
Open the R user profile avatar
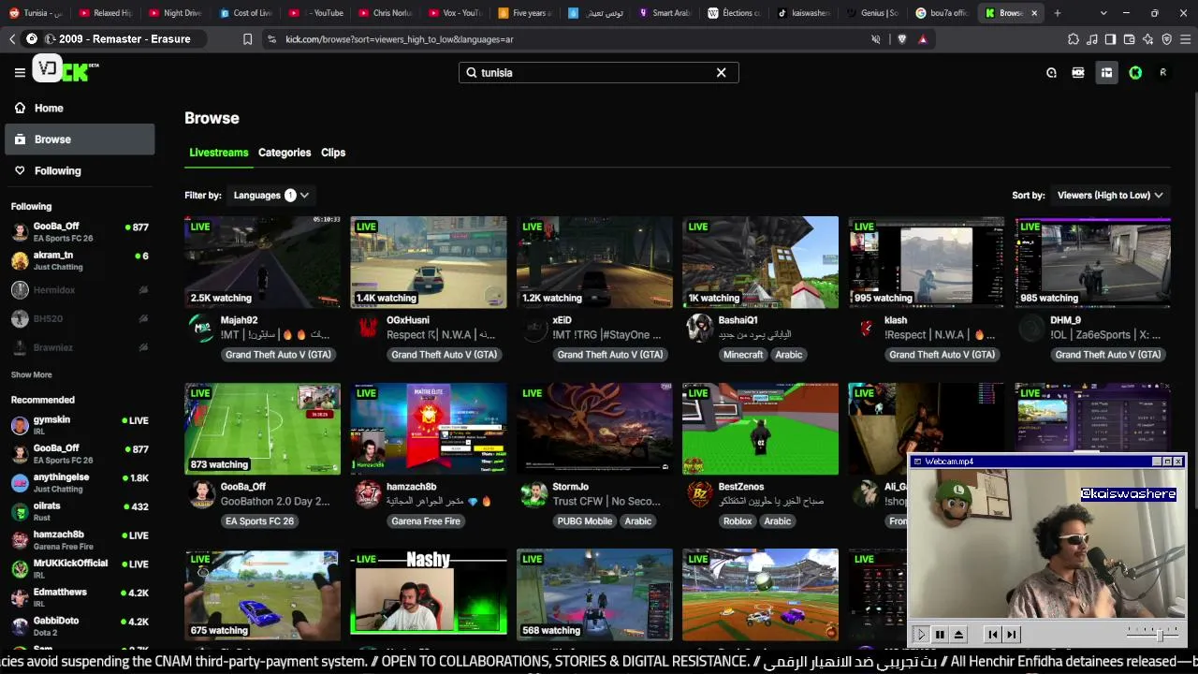1163,72
